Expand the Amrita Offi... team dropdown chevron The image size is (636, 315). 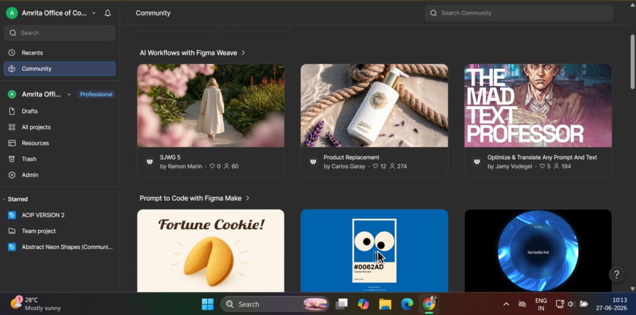69,94
